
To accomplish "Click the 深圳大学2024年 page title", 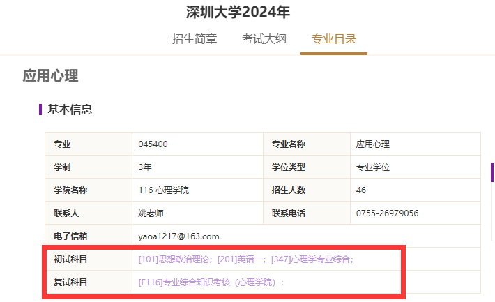I will point(238,13).
